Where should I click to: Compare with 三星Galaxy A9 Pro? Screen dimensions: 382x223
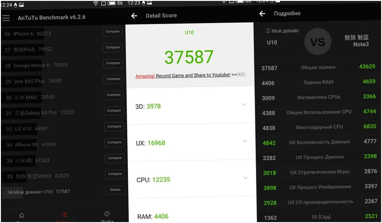pos(114,111)
